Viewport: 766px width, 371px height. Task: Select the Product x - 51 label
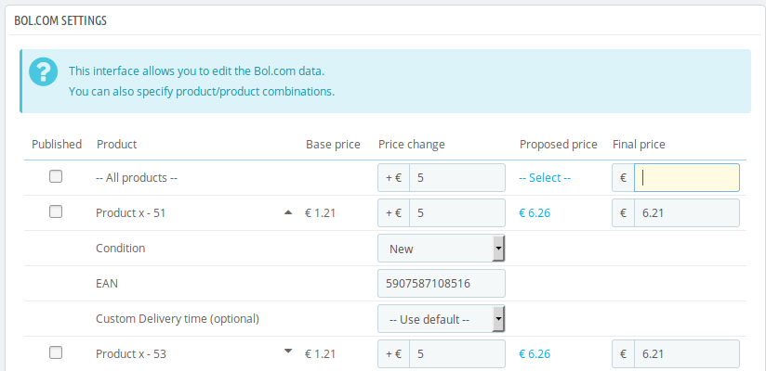pos(130,213)
